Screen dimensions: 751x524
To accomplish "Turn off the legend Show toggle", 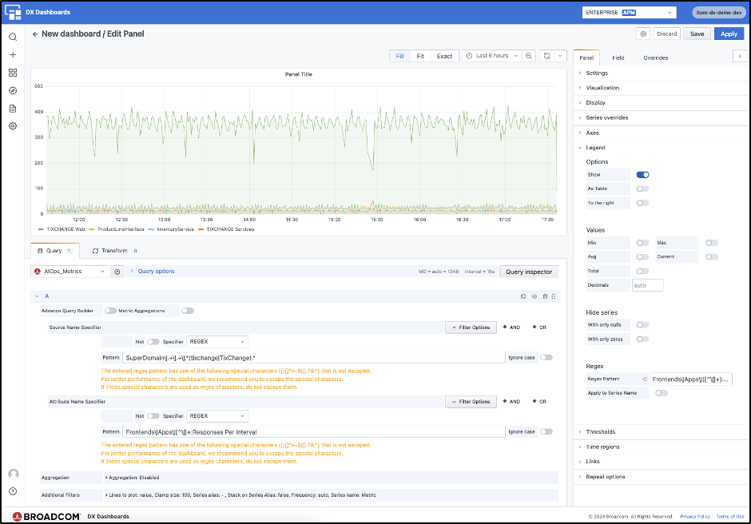I will (x=642, y=174).
